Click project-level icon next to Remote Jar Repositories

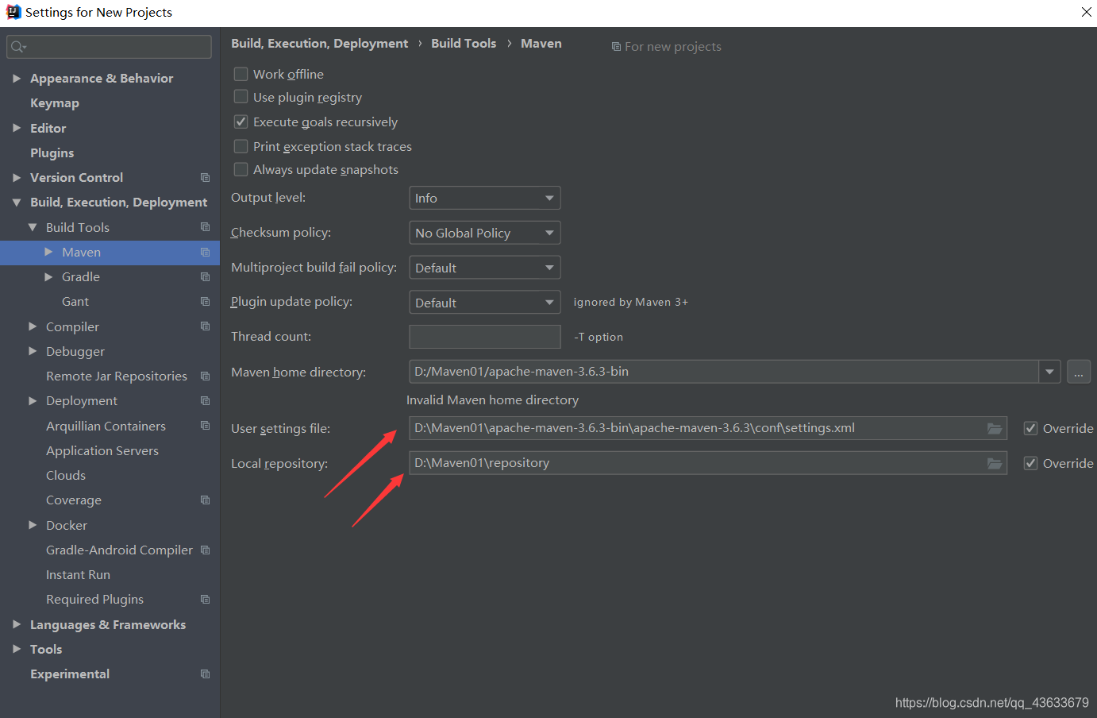click(205, 376)
